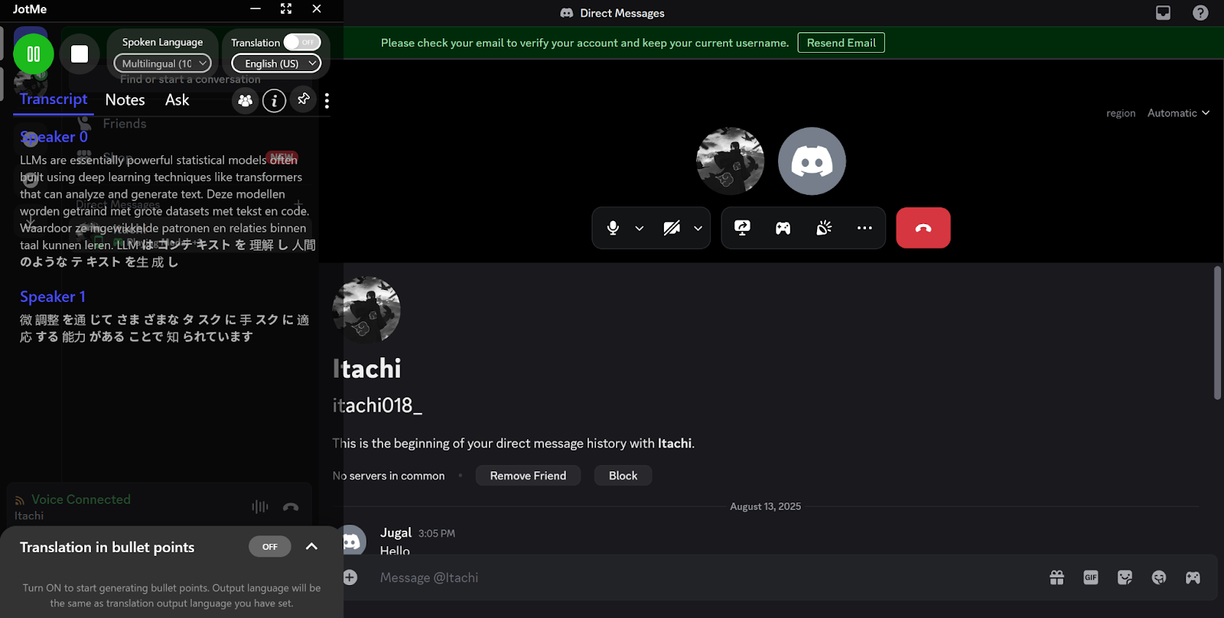
Task: Switch to the Transcript tab
Action: pos(54,99)
